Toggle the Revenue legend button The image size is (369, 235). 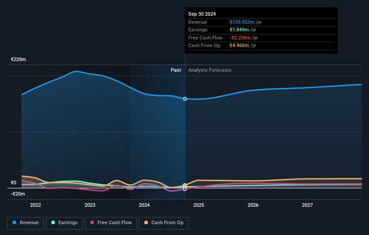click(x=26, y=223)
